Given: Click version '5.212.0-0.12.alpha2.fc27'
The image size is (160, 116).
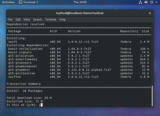Looking at the screenshot, I should [89, 70].
